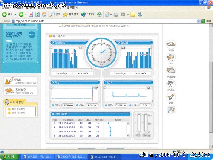Click page scrollbar down arrow
213x160 pixels.
click(210, 147)
